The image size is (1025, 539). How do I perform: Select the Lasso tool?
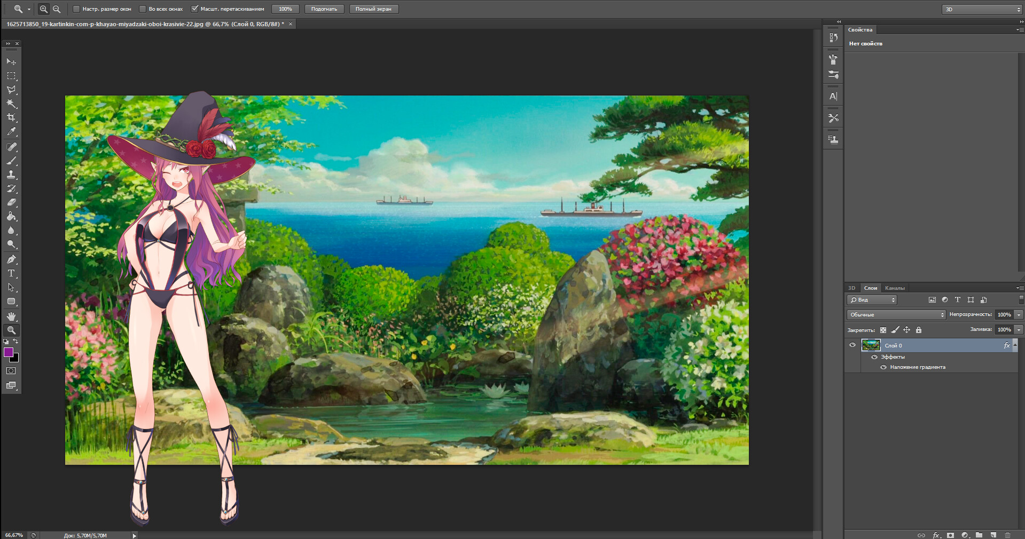click(x=11, y=90)
